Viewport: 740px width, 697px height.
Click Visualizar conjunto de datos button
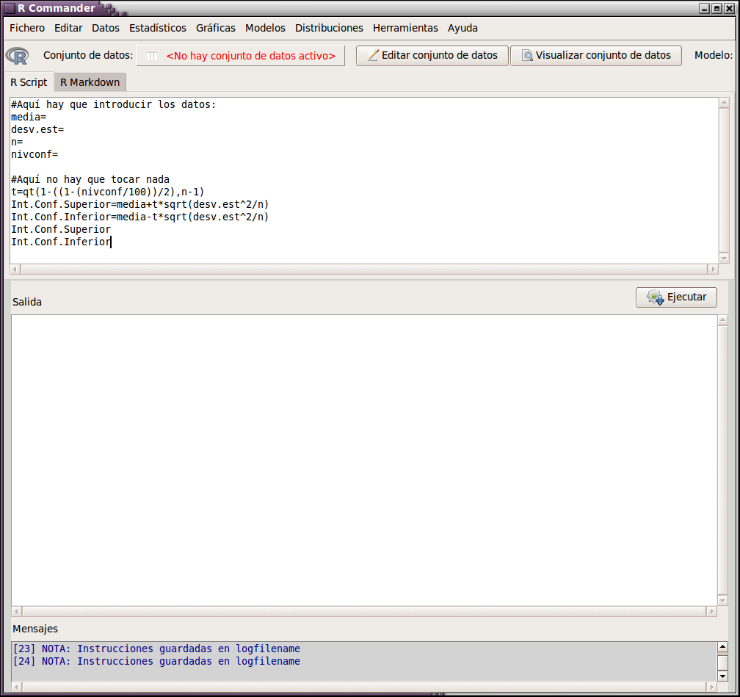[x=595, y=56]
